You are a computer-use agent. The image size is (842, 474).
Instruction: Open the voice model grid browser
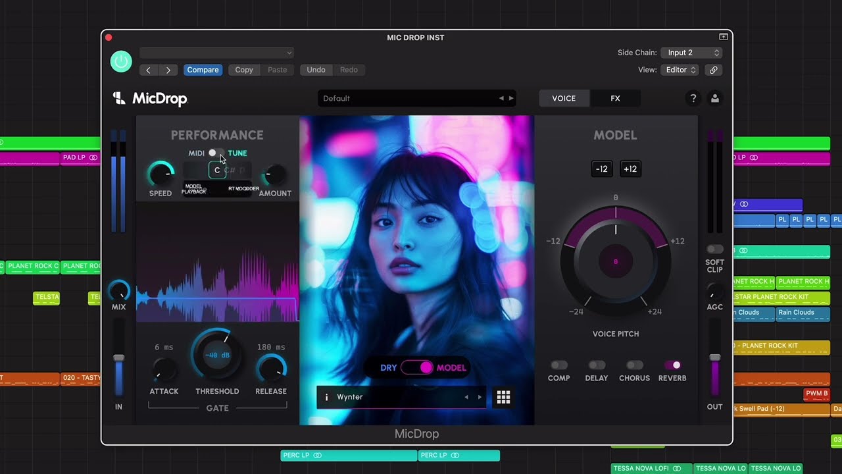coord(503,397)
